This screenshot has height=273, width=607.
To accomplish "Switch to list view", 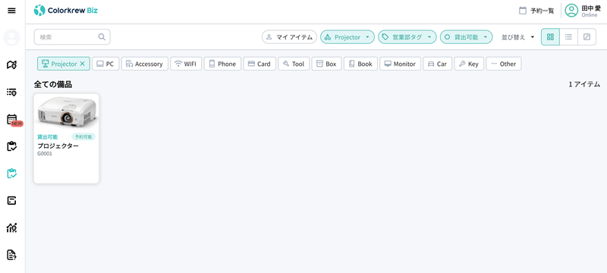I will (x=568, y=37).
